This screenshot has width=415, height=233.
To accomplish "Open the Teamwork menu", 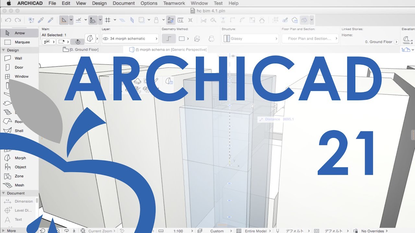I will [174, 3].
